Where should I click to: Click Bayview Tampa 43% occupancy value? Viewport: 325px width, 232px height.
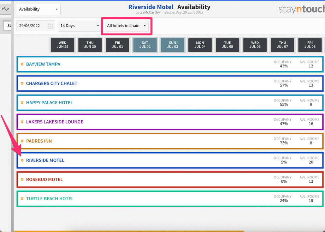pos(284,66)
